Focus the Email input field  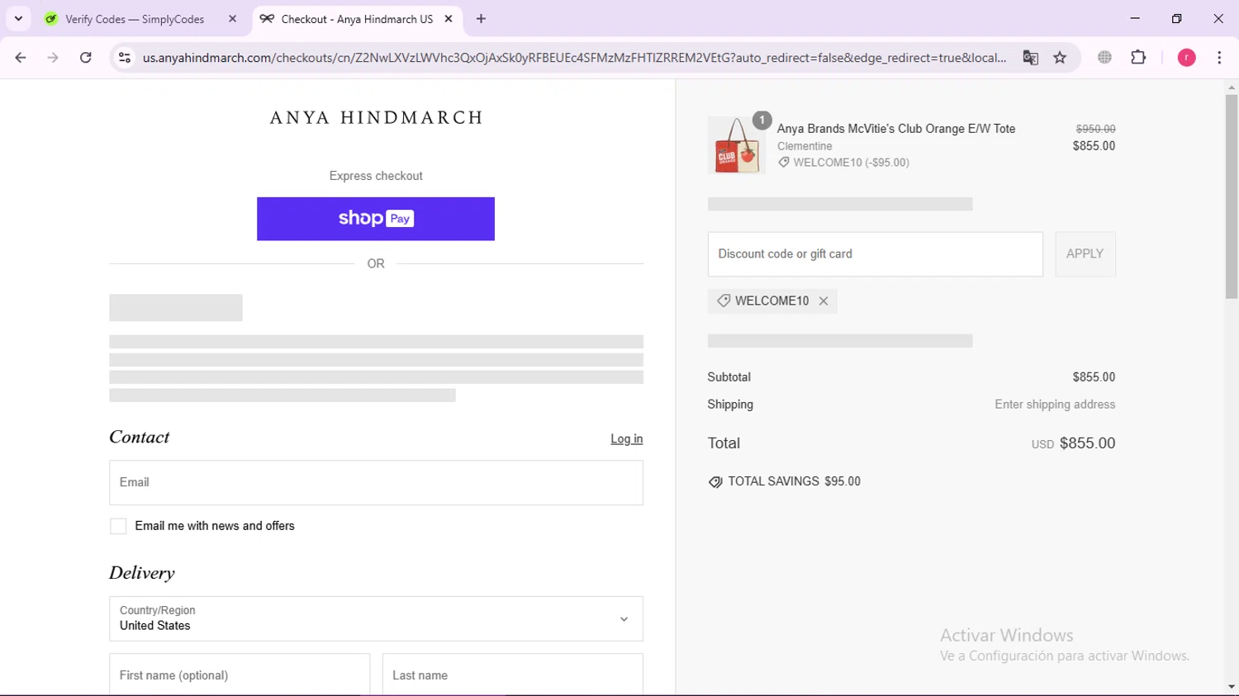click(x=376, y=483)
